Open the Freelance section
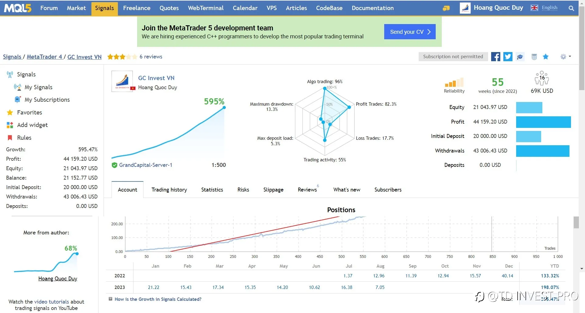The image size is (585, 313). pos(136,8)
